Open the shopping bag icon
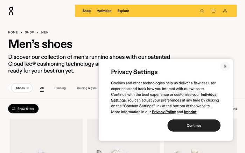This screenshot has height=153, width=245. click(x=213, y=11)
